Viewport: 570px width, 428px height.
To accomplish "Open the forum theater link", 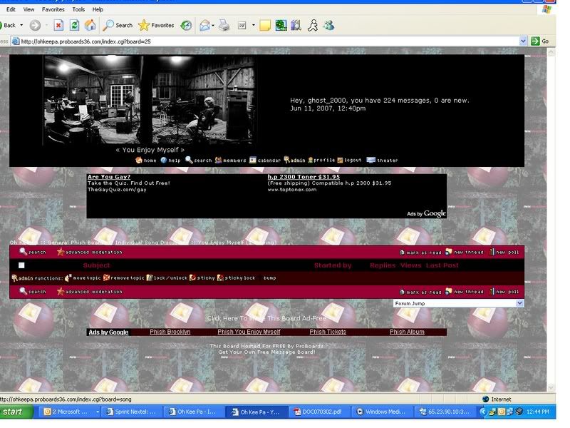I will tap(382, 160).
